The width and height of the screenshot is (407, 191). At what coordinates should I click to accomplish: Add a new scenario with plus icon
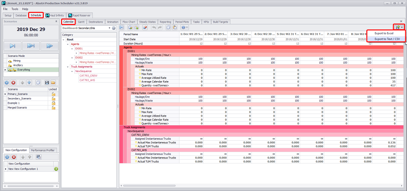[x=7, y=82]
